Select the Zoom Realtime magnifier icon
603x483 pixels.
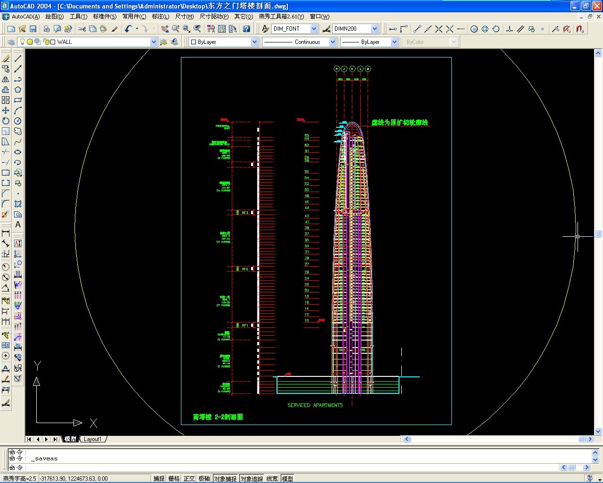[176, 29]
